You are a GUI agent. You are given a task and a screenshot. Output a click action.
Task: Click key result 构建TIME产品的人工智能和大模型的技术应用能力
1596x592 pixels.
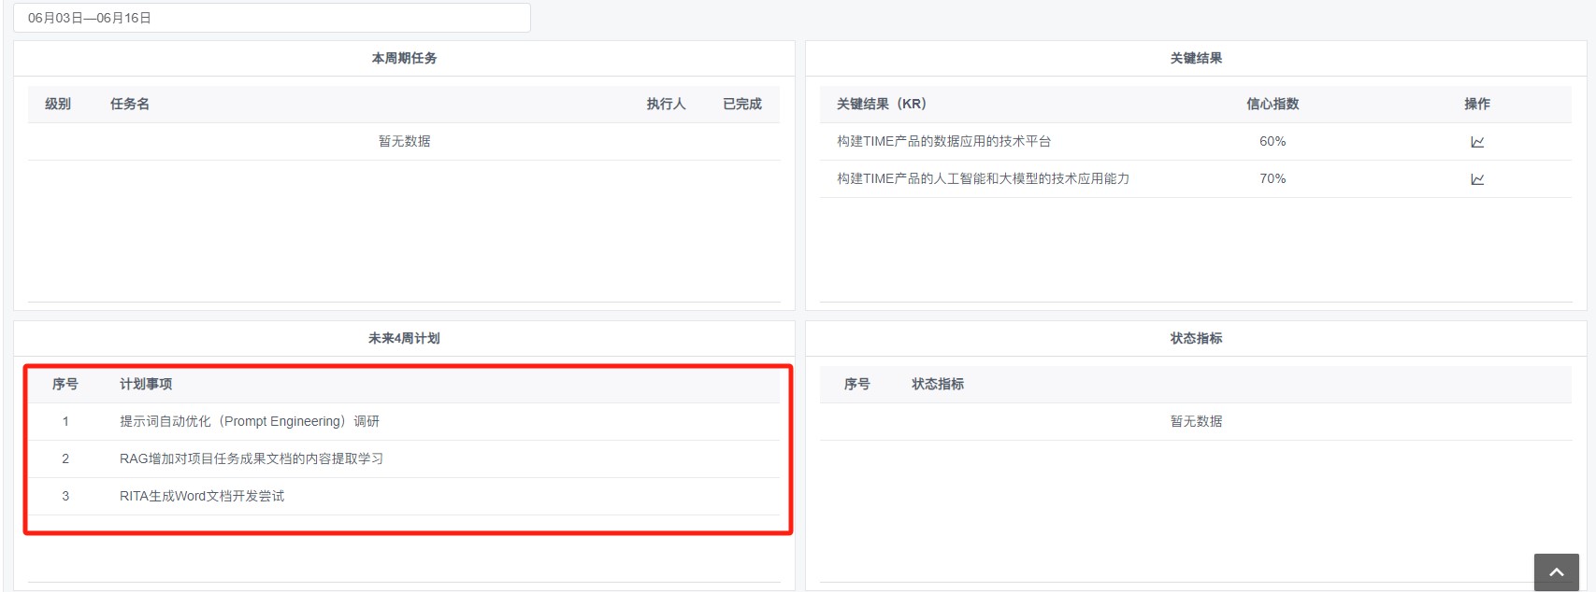coord(983,178)
